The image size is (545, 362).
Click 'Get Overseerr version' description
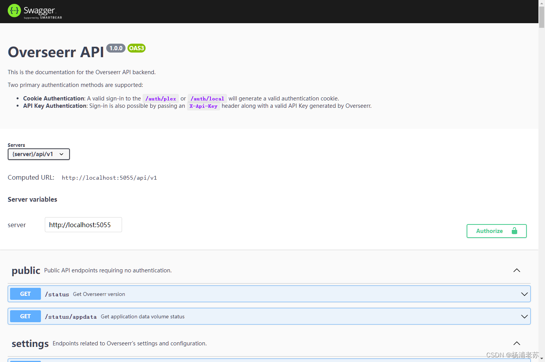99,294
